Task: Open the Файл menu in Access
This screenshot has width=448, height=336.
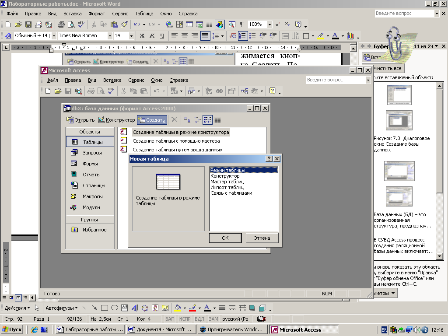Action: pos(52,80)
